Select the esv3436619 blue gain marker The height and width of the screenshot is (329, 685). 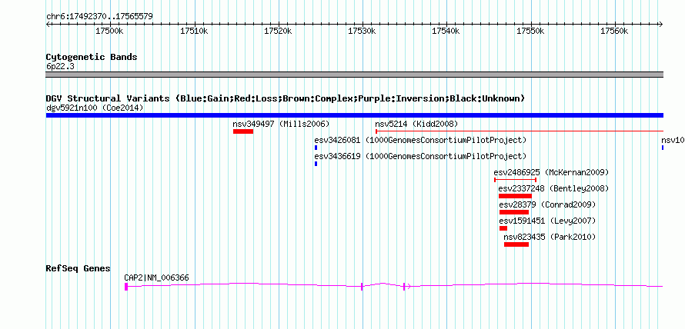tap(316, 164)
